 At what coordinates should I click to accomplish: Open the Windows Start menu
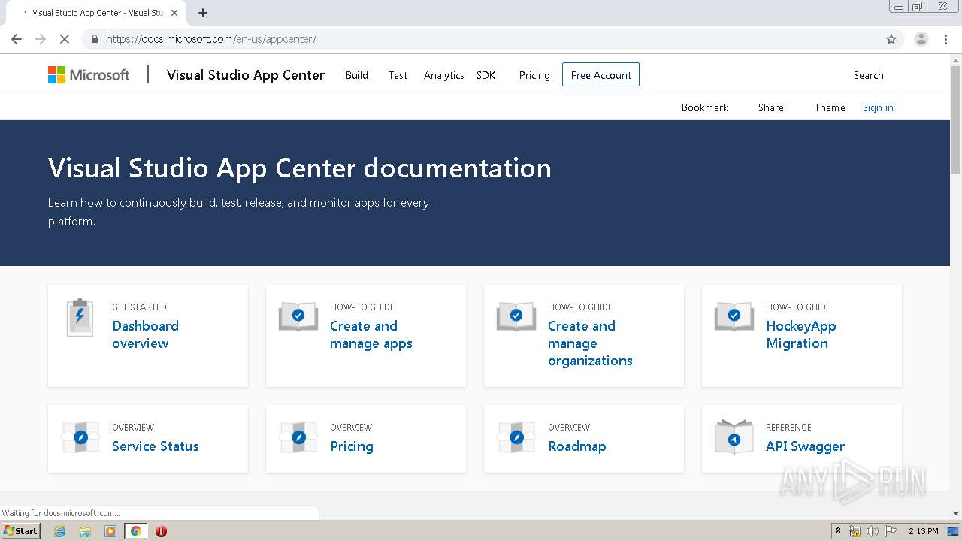(x=20, y=530)
